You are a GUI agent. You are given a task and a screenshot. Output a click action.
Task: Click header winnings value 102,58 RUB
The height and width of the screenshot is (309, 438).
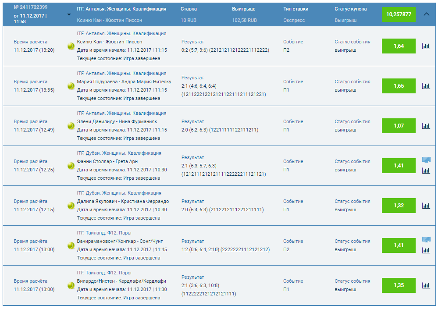pyautogui.click(x=244, y=20)
